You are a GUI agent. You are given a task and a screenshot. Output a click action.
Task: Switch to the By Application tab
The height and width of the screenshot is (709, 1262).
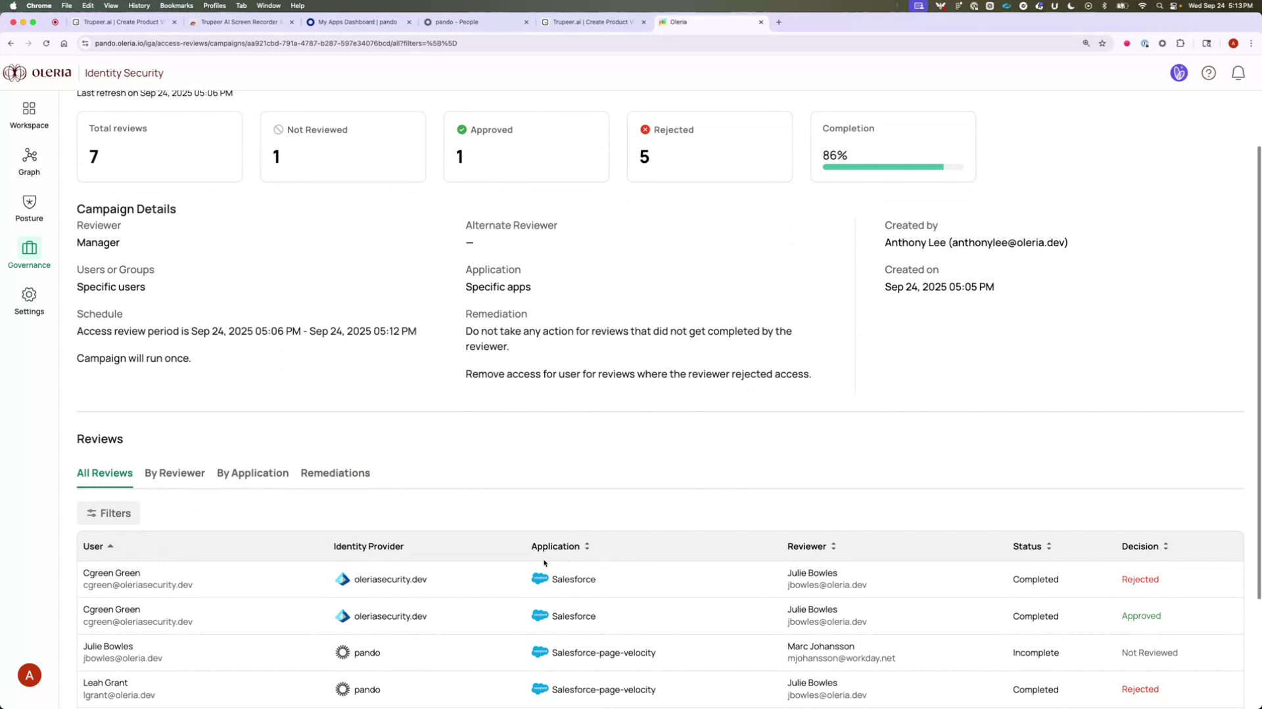click(x=252, y=473)
